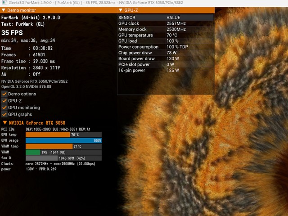The image size is (288, 216).
Task: Click the GPU load sensor label
Action: click(128, 41)
